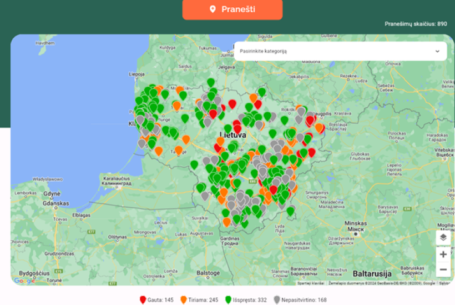Image resolution: width=455 pixels, height=305 pixels.
Task: Zoom out with the minus button
Action: point(443,269)
